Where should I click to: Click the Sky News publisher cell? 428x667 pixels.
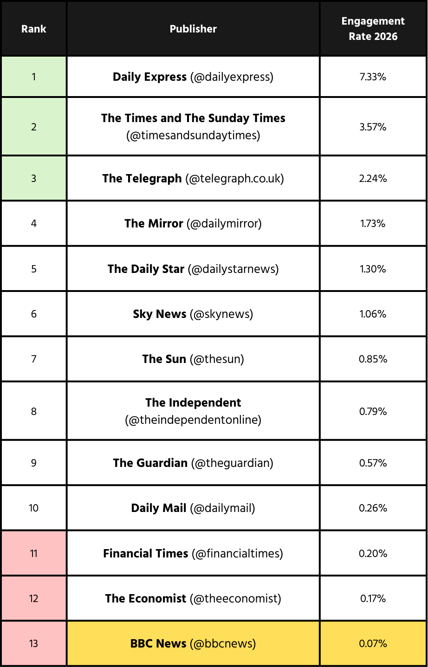(193, 314)
